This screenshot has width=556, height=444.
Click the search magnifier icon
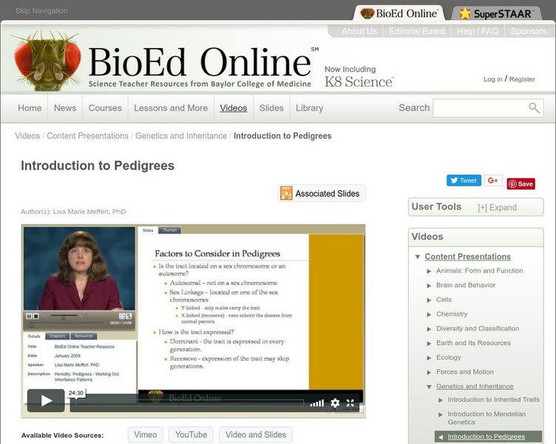pyautogui.click(x=534, y=108)
